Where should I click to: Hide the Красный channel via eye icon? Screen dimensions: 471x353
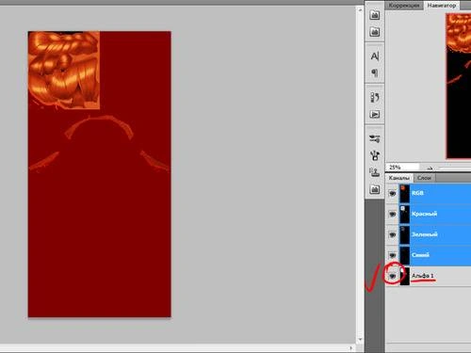click(x=393, y=214)
